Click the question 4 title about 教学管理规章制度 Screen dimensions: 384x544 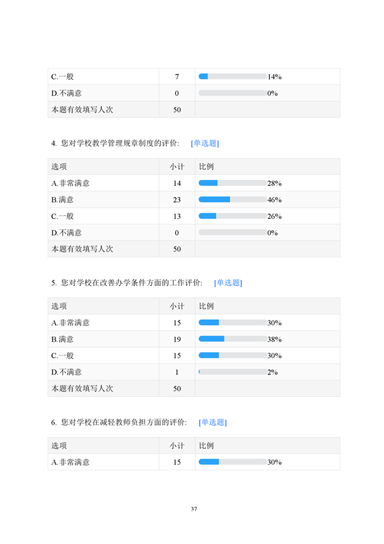119,144
